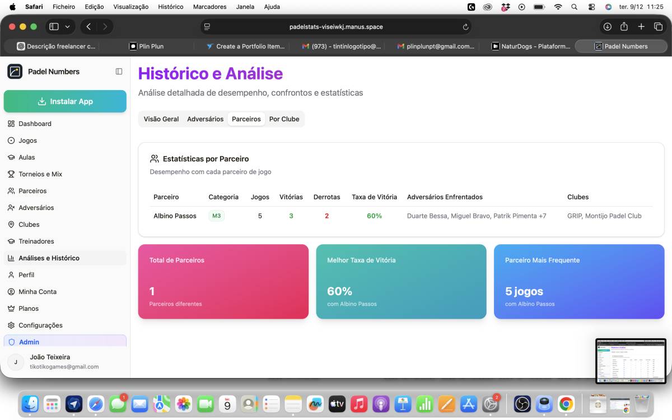The width and height of the screenshot is (672, 420).
Task: Open the Histórico menu in menu bar
Action: 171,7
